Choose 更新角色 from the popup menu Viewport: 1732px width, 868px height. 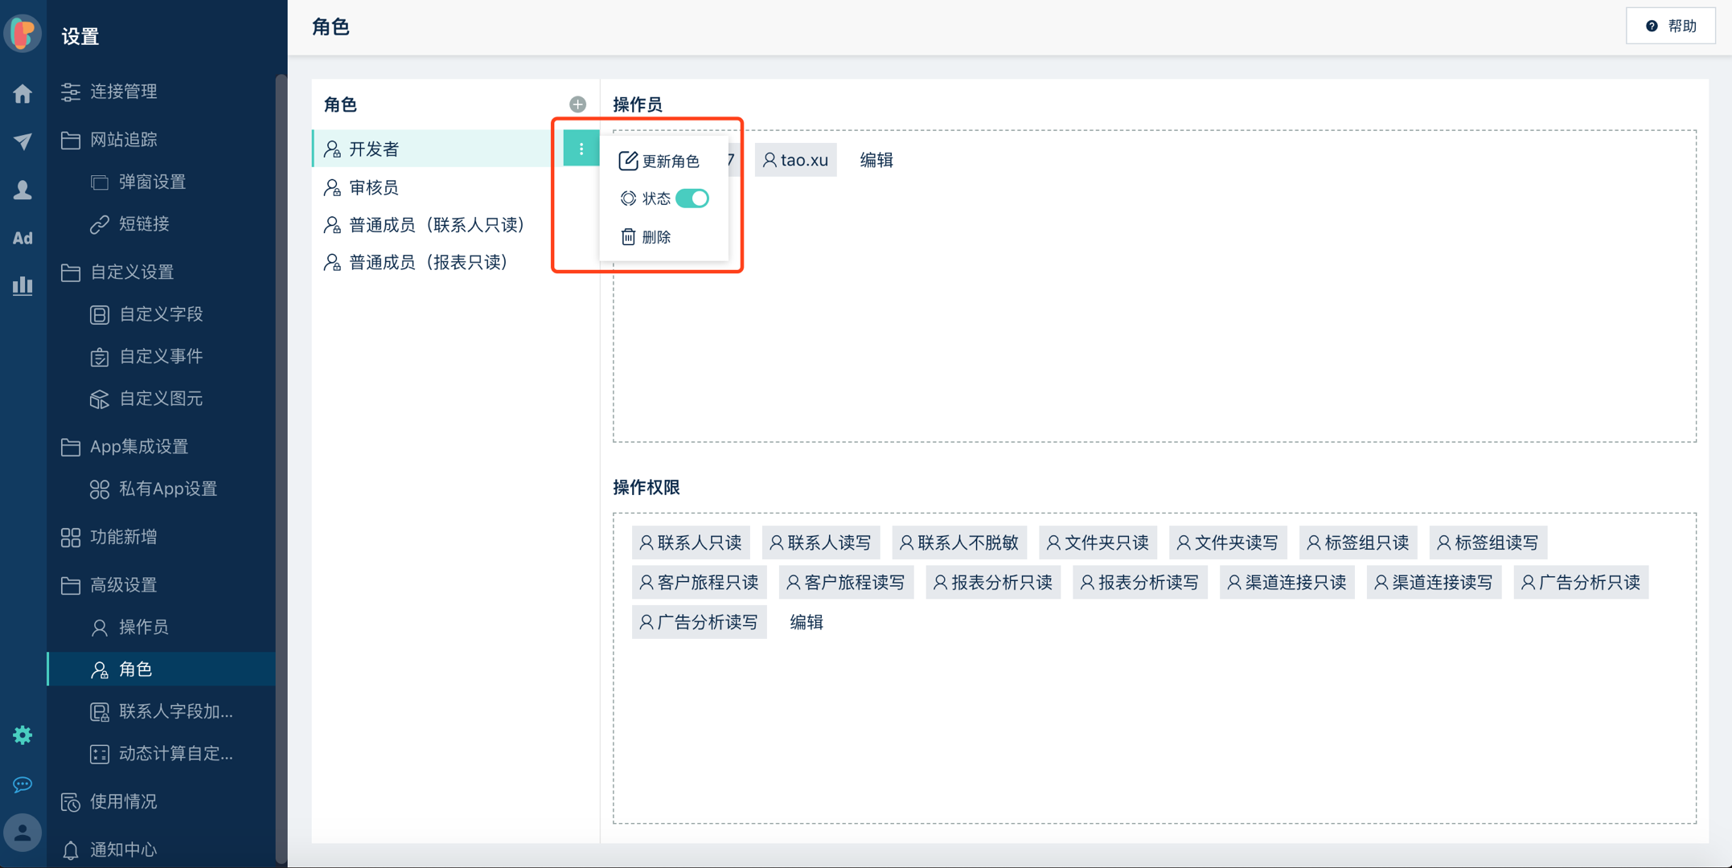pyautogui.click(x=660, y=161)
